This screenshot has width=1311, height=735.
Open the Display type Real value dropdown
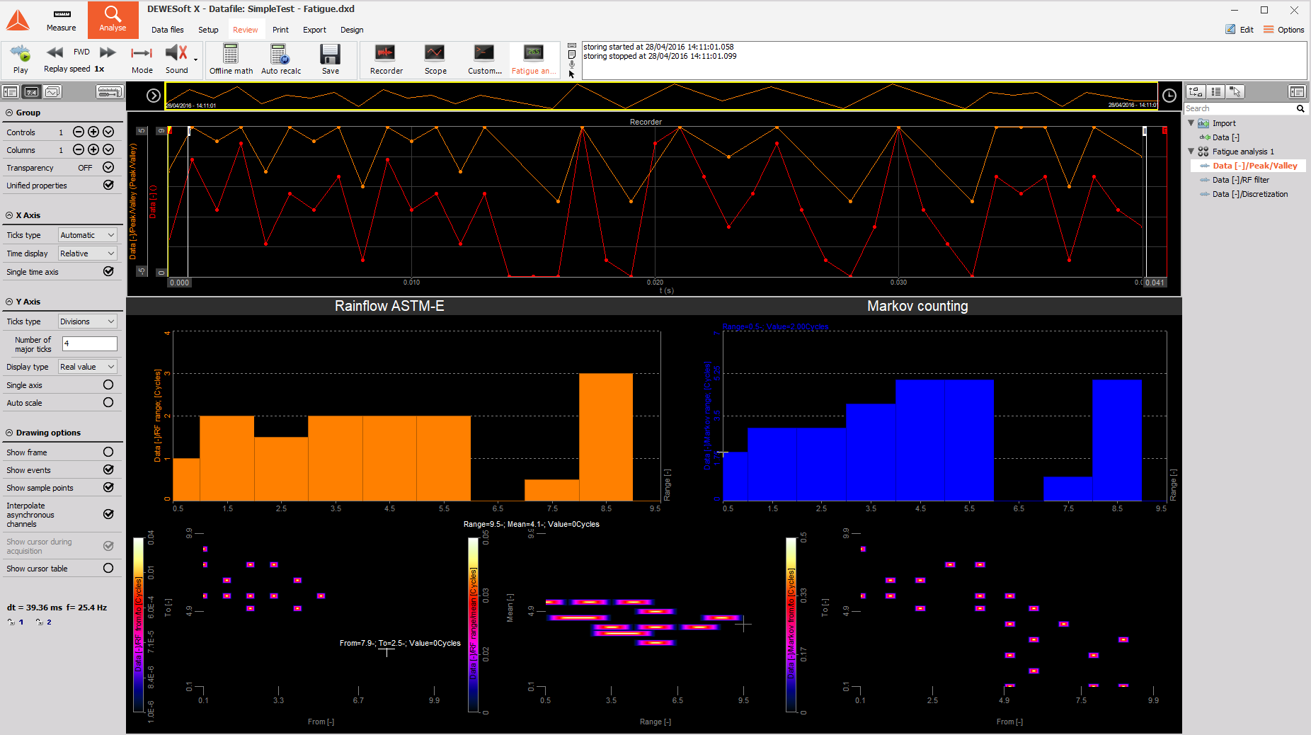pyautogui.click(x=88, y=367)
